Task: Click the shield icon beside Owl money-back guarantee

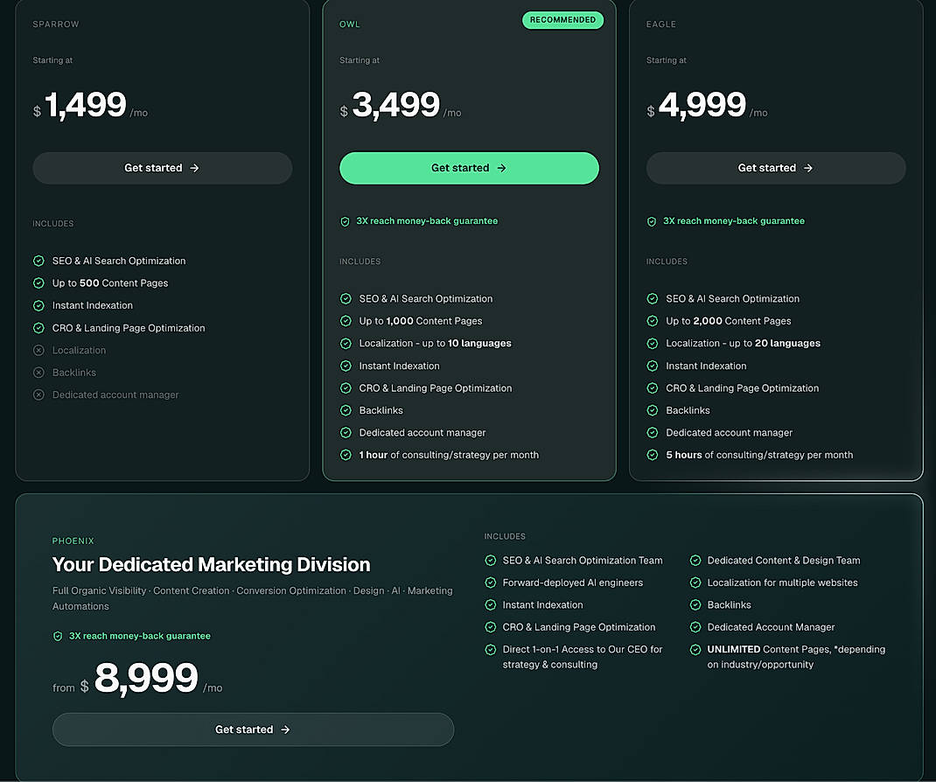Action: click(x=345, y=221)
